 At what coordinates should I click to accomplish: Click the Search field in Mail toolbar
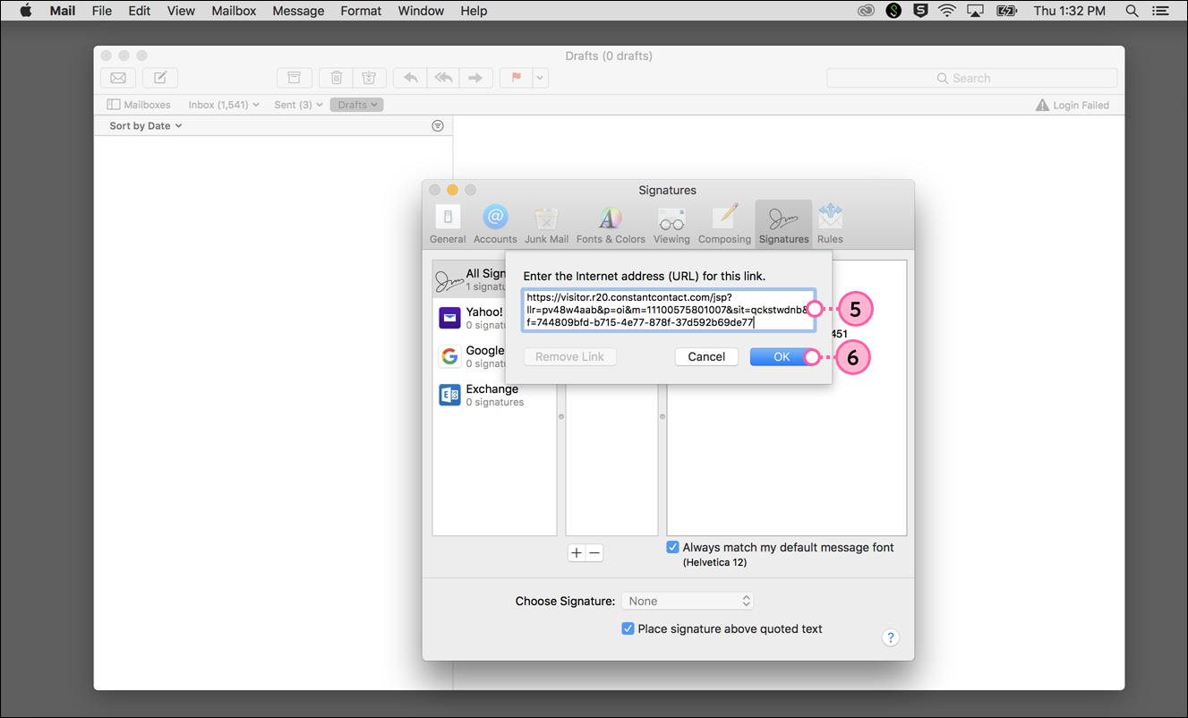(x=971, y=78)
